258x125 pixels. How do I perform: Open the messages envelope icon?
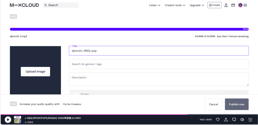(x=233, y=5)
